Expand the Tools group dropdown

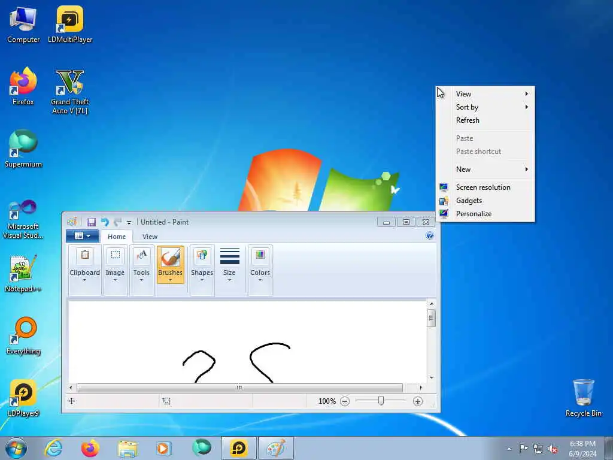pyautogui.click(x=141, y=270)
